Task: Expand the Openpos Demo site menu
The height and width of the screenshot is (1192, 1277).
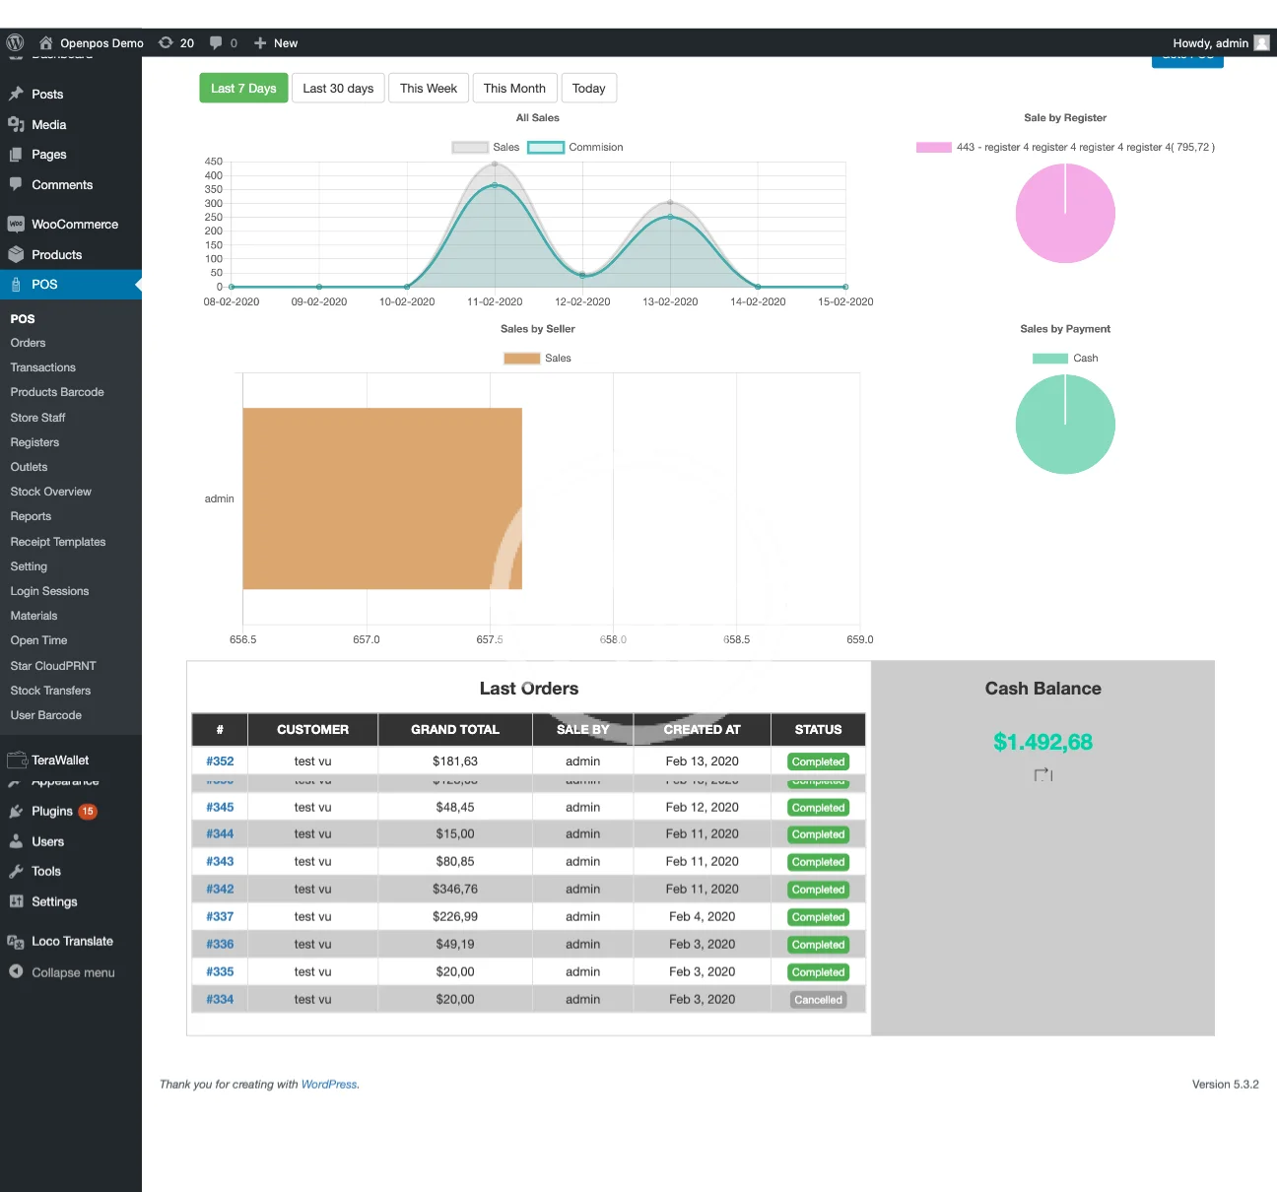Action: pos(101,43)
